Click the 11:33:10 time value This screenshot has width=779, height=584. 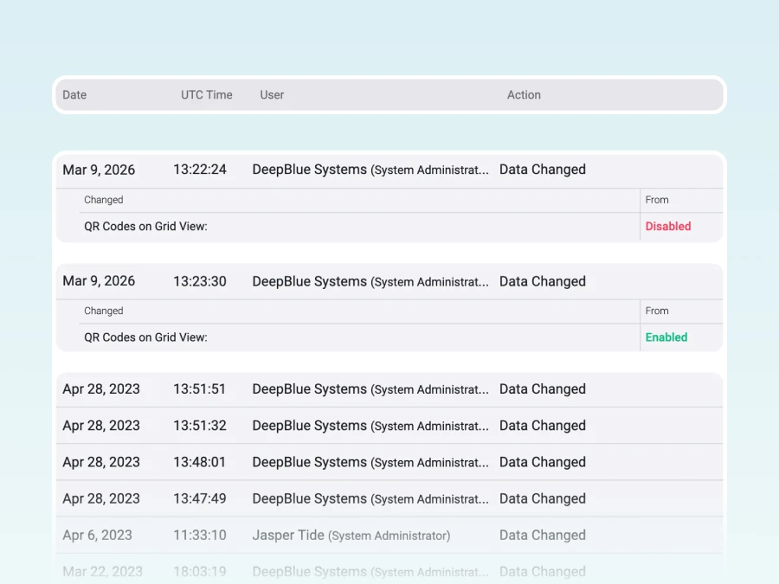click(200, 536)
